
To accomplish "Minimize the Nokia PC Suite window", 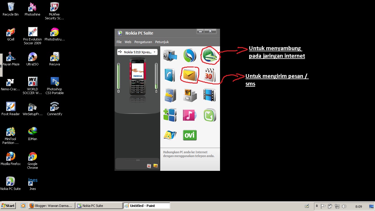I will click(200, 31).
